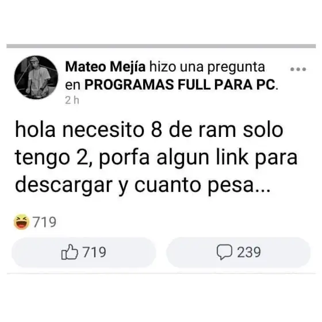
Task: Open comments via the speech bubble icon
Action: (224, 252)
